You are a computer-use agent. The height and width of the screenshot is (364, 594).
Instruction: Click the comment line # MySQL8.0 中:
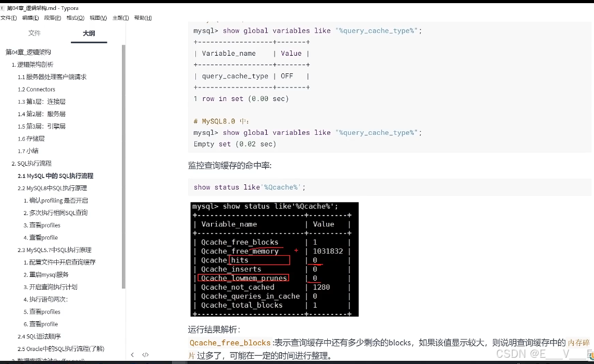pos(221,121)
